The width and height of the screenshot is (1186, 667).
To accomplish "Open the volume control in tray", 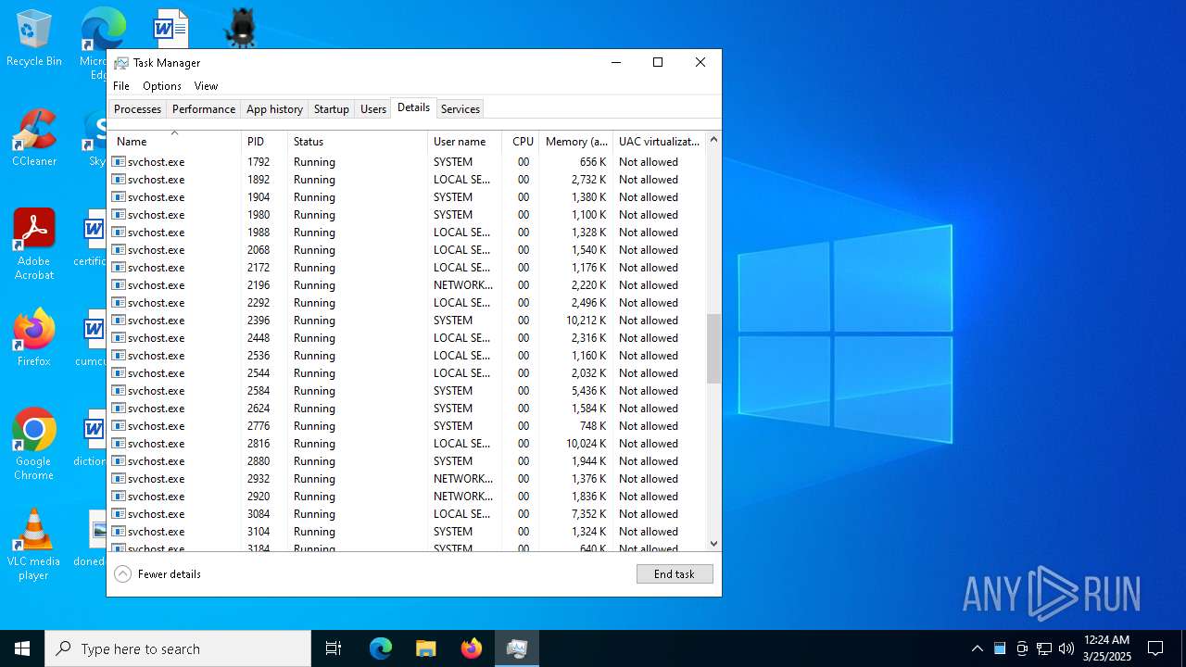I will tap(1066, 648).
